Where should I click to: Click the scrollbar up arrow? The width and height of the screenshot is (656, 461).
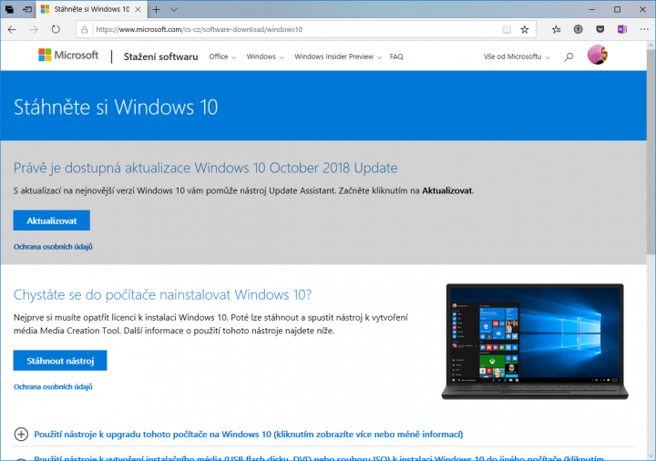click(651, 46)
